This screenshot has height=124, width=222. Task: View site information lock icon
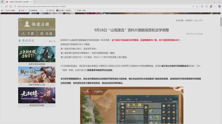coord(15,6)
